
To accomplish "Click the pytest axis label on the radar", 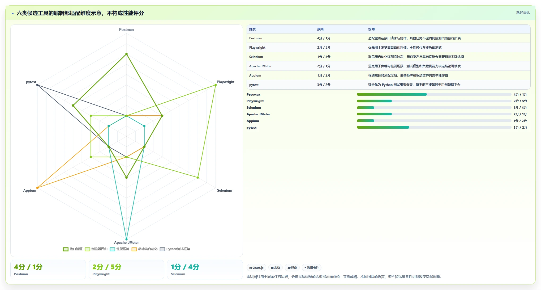I will tap(31, 82).
